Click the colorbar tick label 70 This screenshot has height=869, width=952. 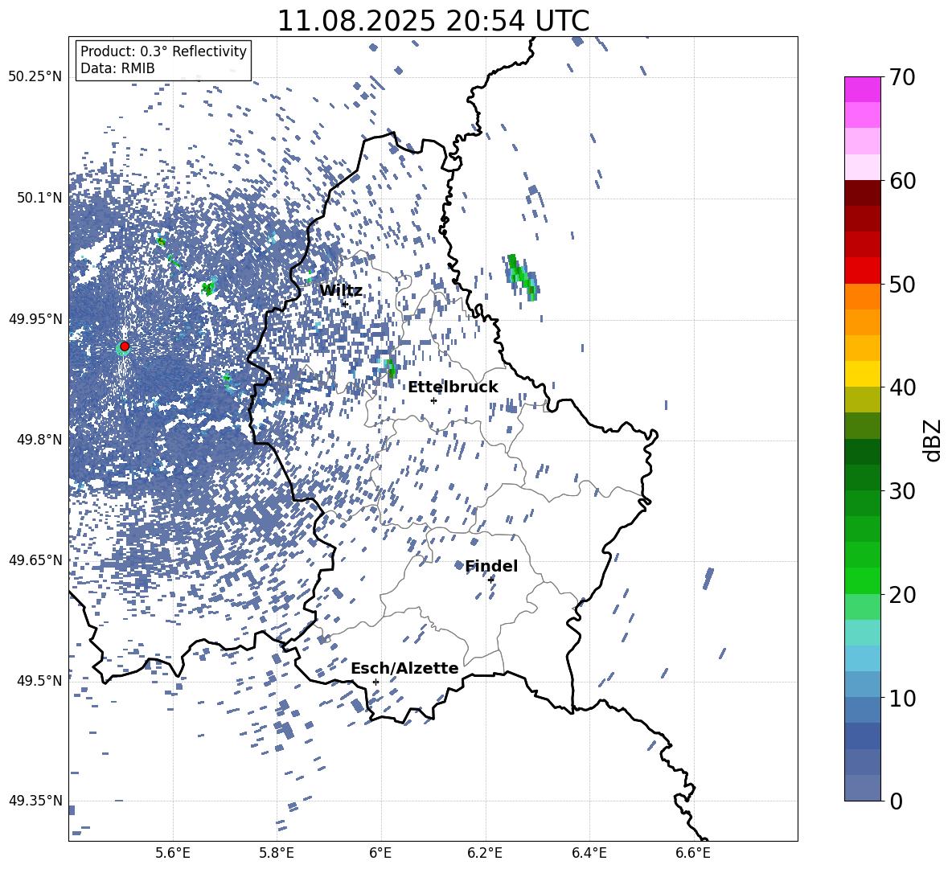point(902,77)
